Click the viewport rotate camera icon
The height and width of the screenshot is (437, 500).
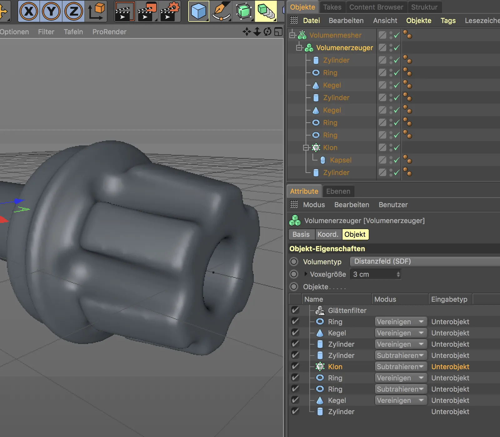pos(267,32)
